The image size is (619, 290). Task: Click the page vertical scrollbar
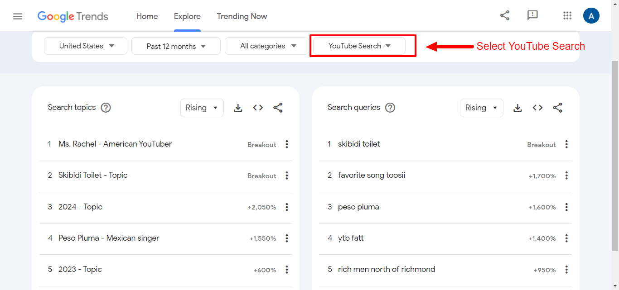pos(615,156)
